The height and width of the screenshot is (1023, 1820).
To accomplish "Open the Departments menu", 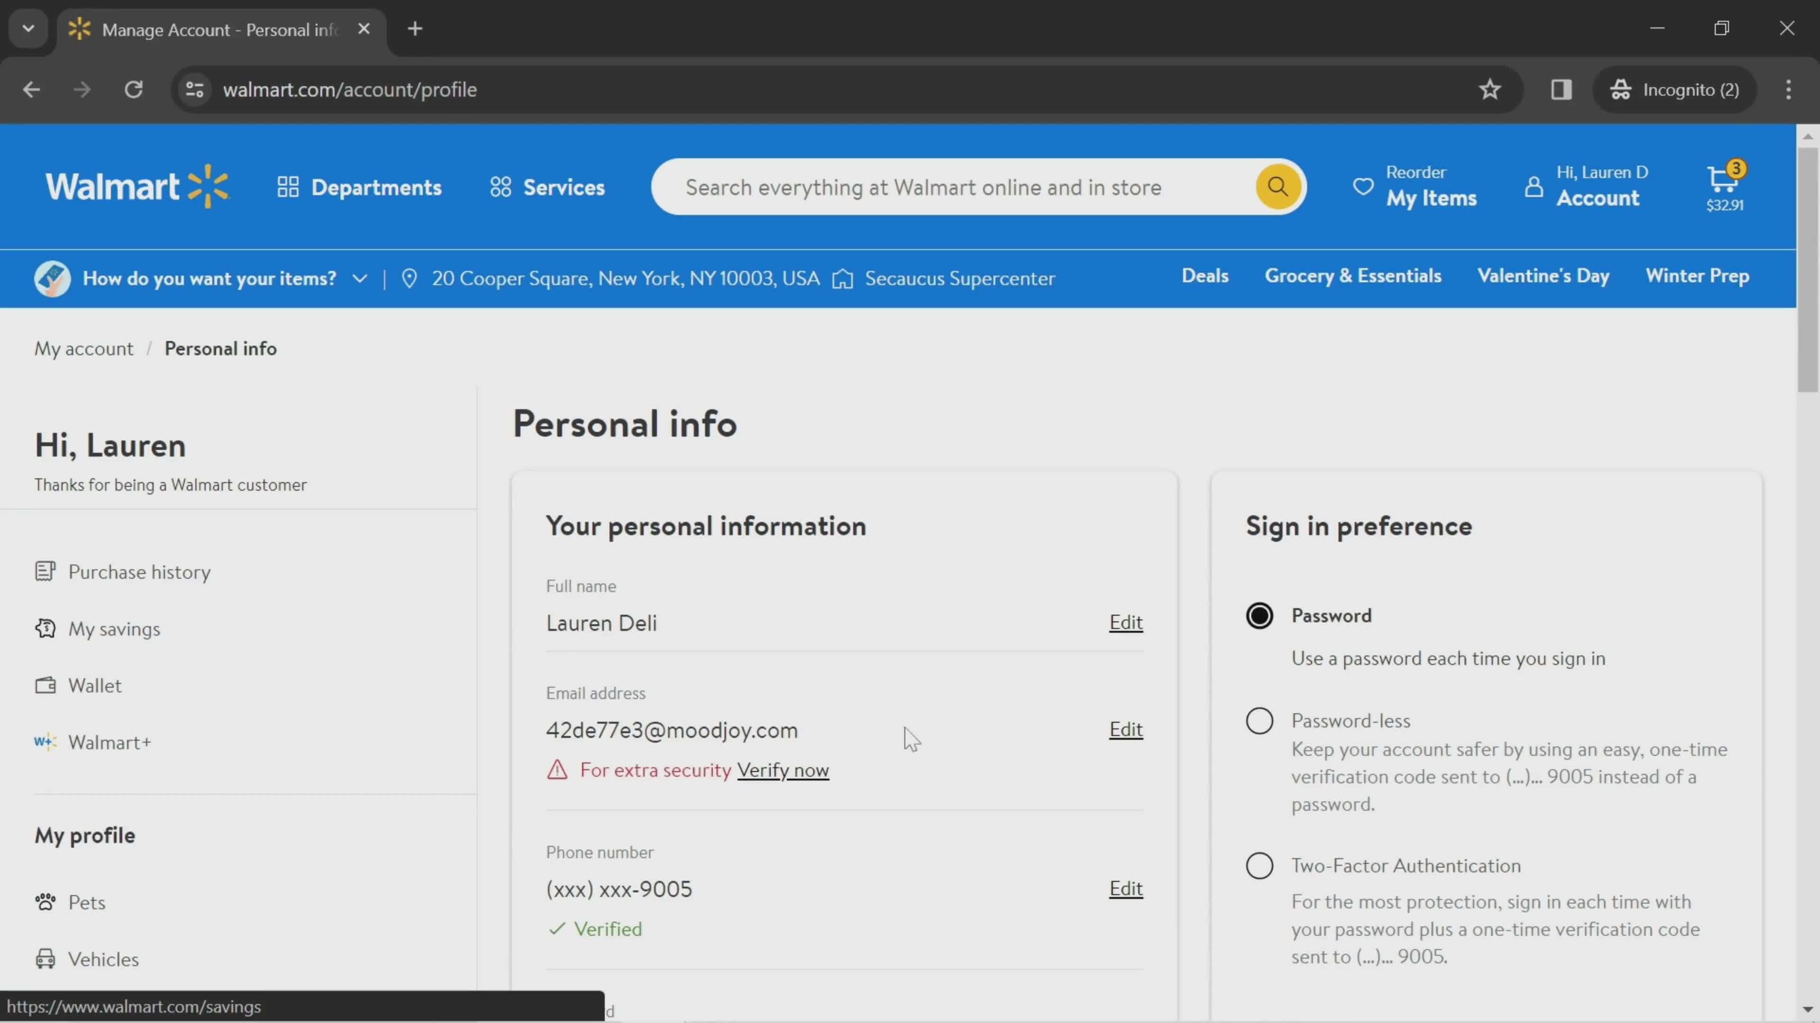I will pyautogui.click(x=359, y=187).
